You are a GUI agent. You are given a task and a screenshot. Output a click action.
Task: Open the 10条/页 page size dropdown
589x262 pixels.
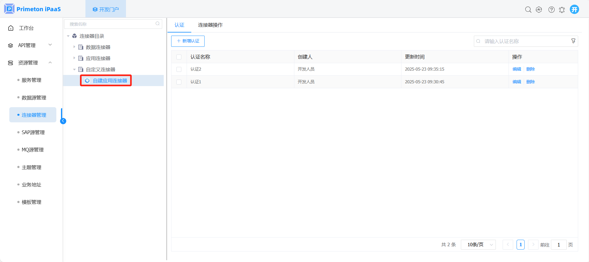(478, 245)
